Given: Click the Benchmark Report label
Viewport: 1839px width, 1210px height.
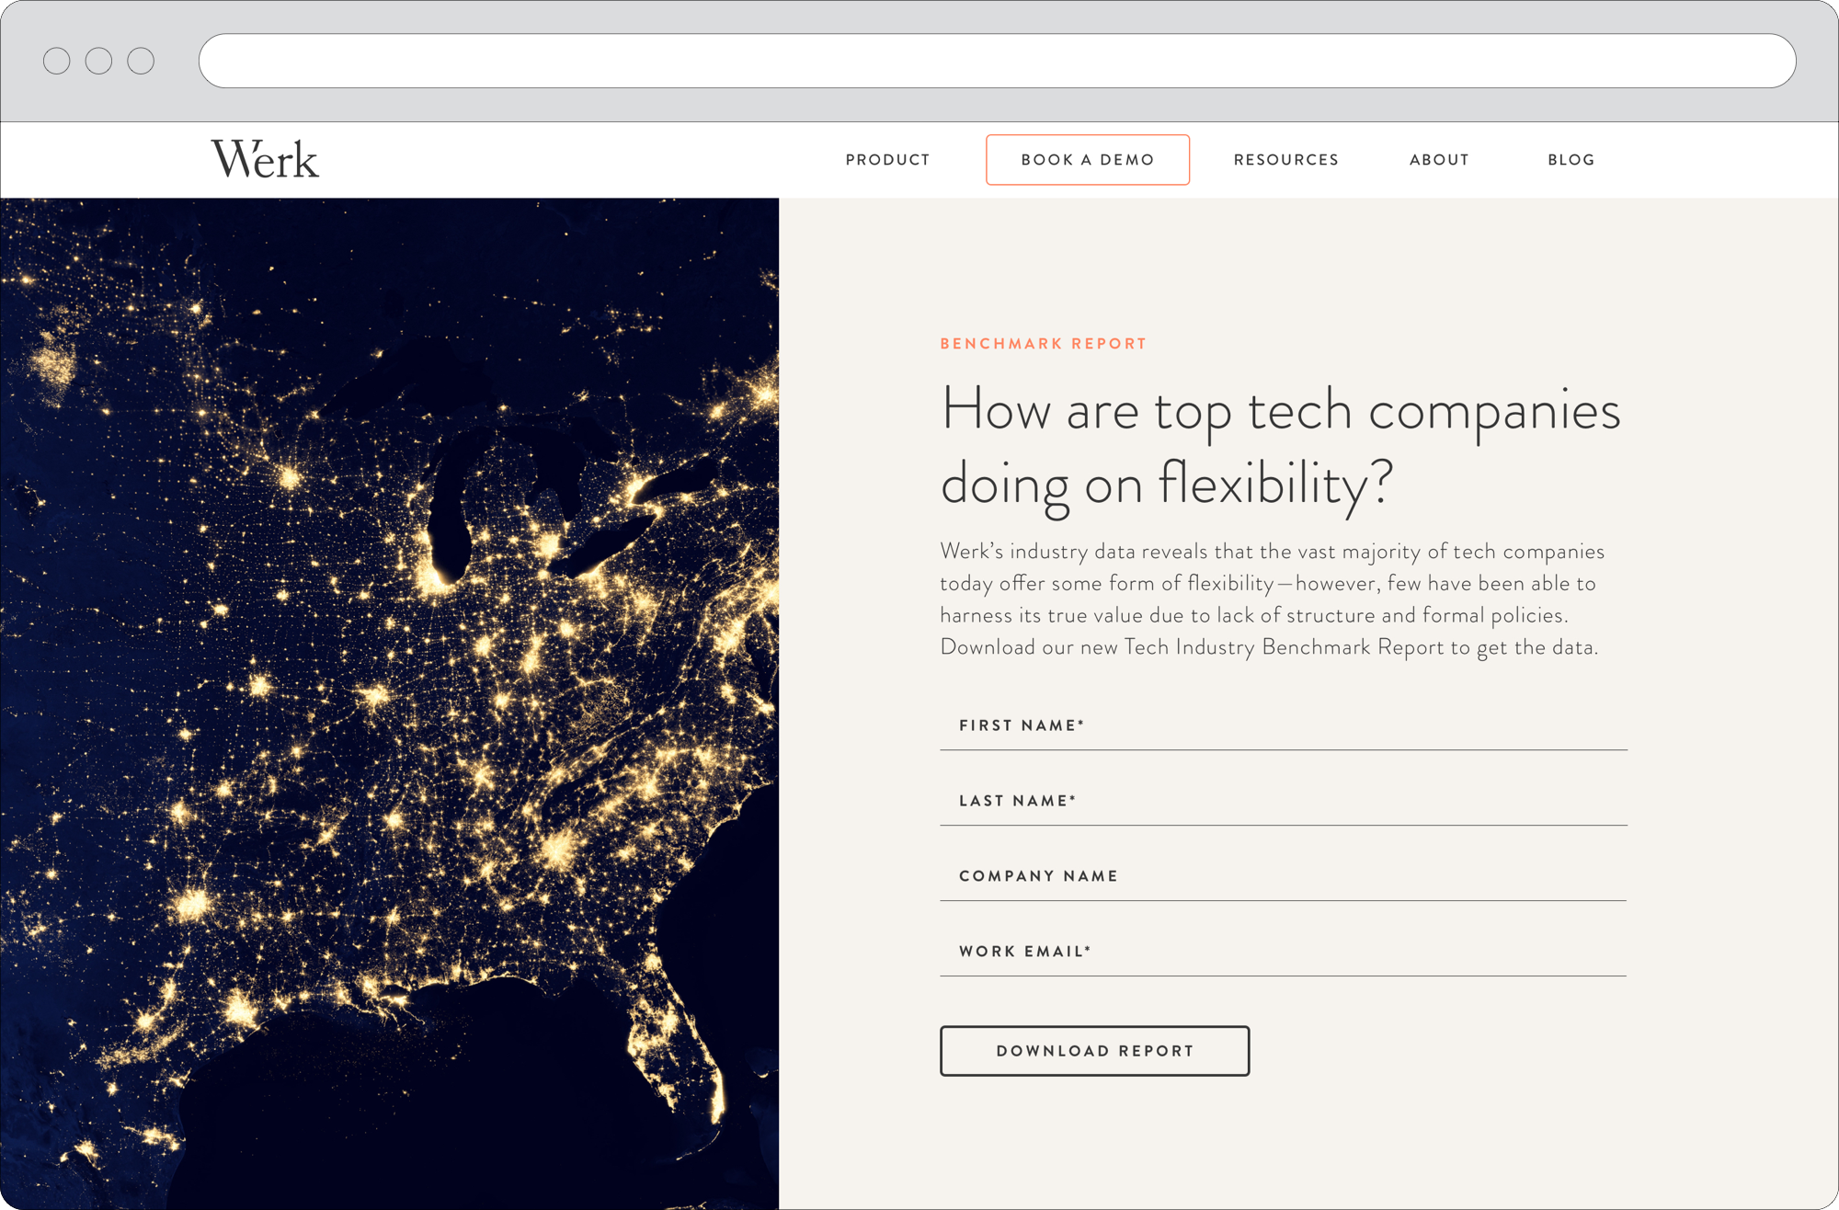Looking at the screenshot, I should [1043, 344].
